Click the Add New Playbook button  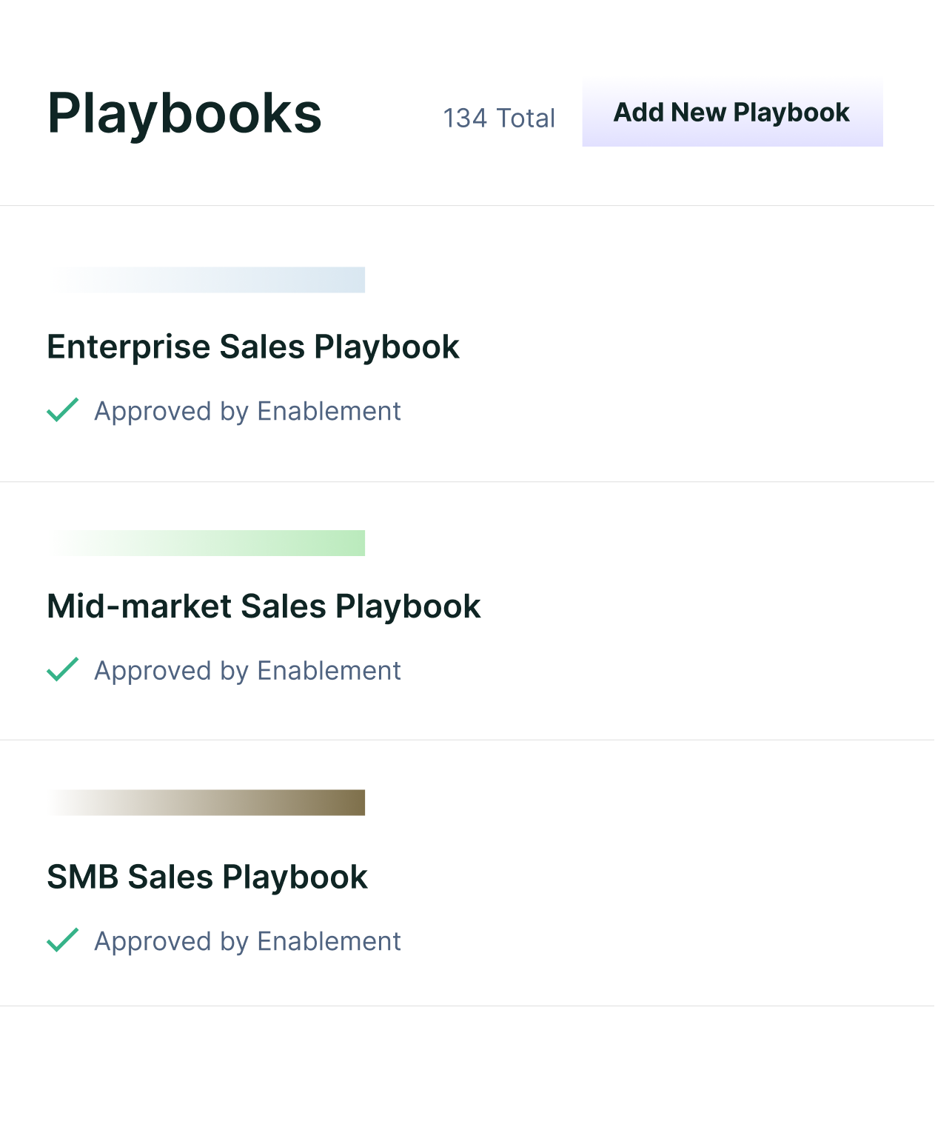732,113
